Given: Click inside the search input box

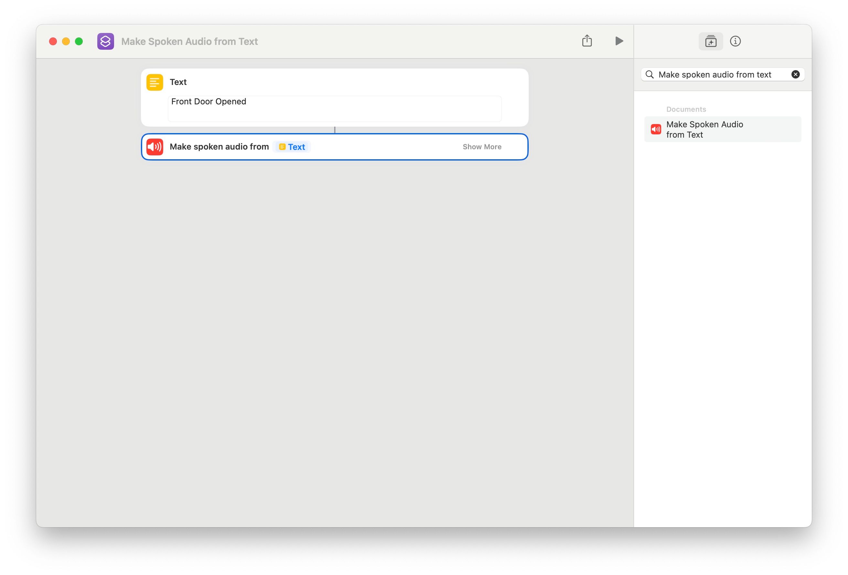Looking at the screenshot, I should [x=715, y=74].
